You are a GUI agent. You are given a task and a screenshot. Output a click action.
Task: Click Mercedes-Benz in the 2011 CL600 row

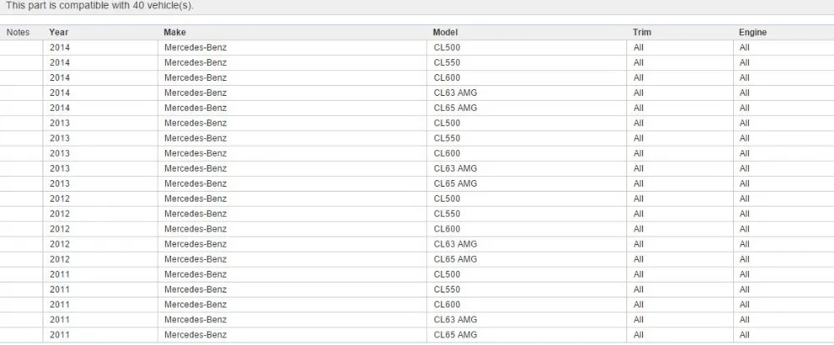click(195, 305)
